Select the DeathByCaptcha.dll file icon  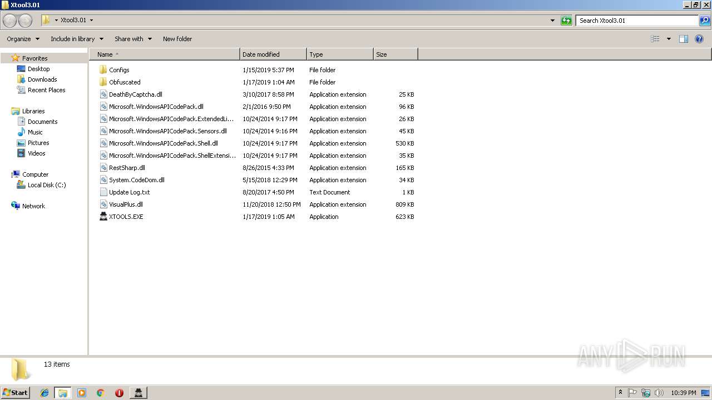103,94
